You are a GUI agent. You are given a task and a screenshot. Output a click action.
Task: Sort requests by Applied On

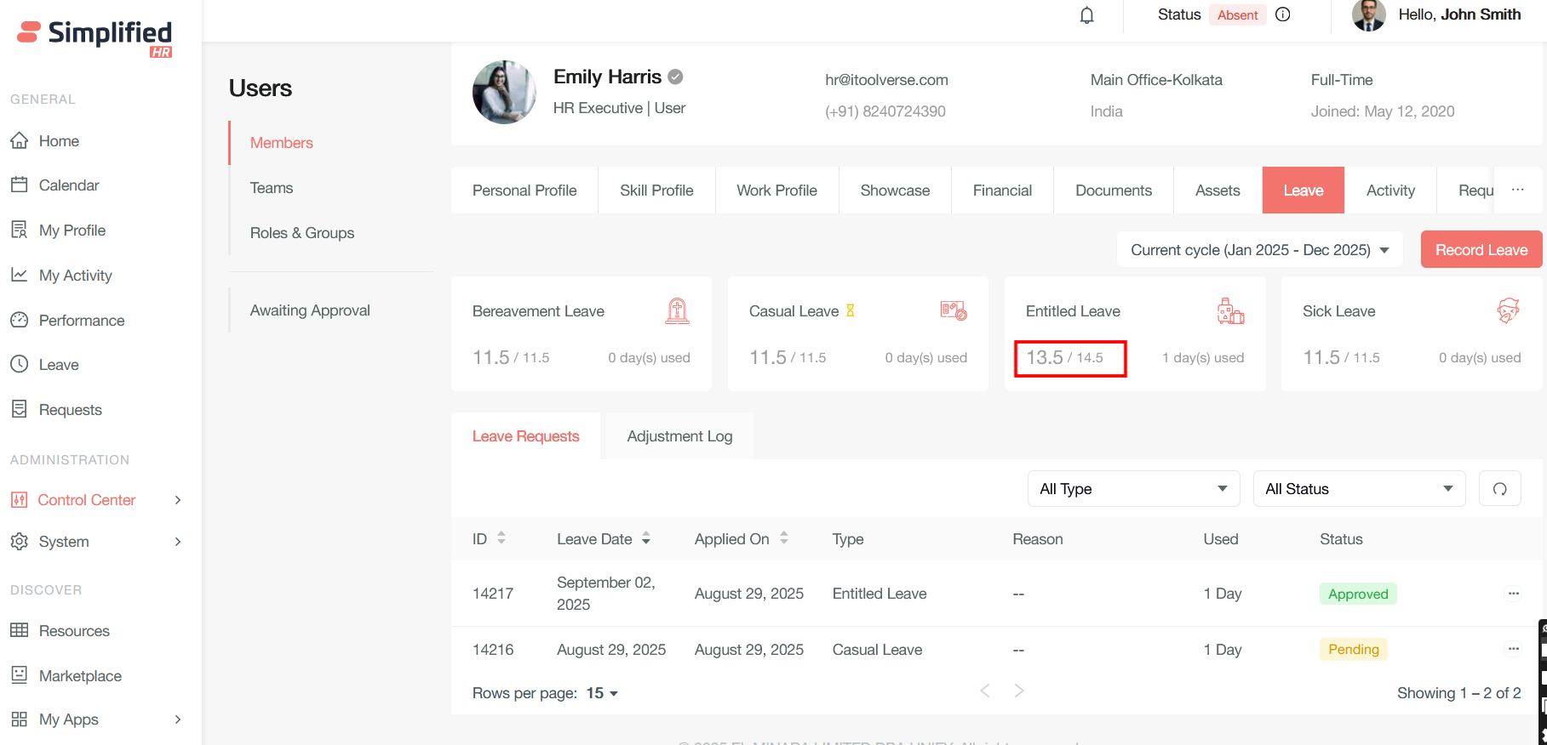[784, 538]
